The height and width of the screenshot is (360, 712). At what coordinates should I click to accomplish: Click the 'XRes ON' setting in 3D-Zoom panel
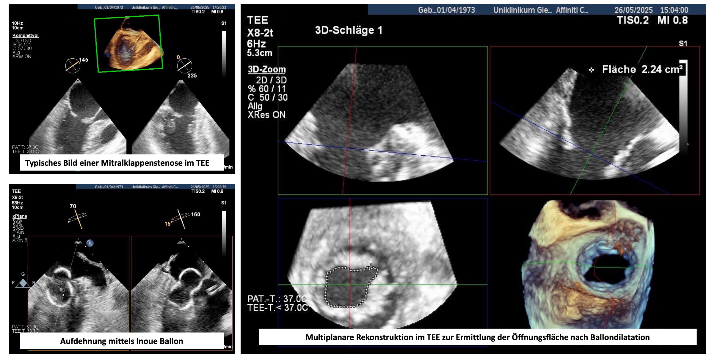tap(266, 115)
